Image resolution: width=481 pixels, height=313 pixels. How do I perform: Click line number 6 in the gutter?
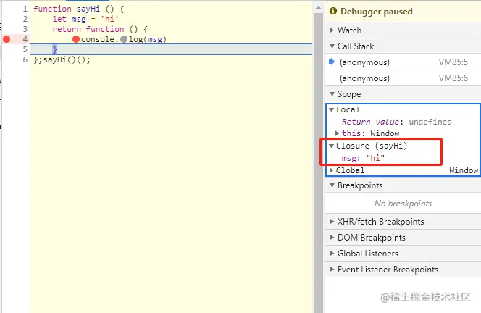pos(25,59)
